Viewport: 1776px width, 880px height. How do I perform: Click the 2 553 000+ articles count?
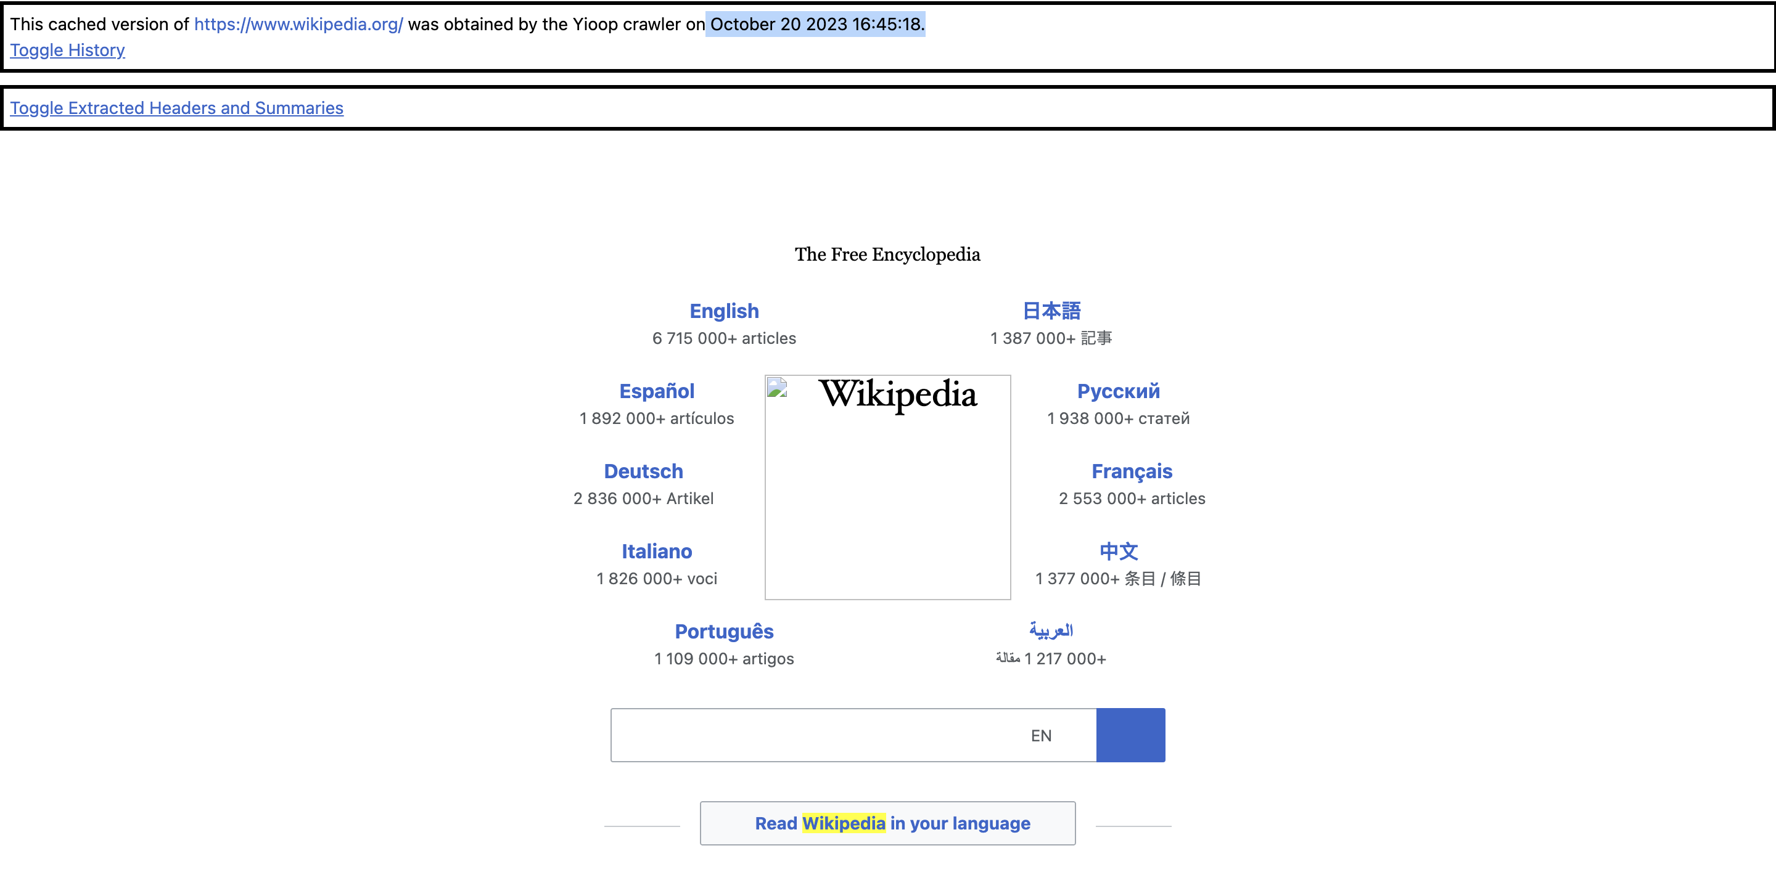[x=1132, y=498]
